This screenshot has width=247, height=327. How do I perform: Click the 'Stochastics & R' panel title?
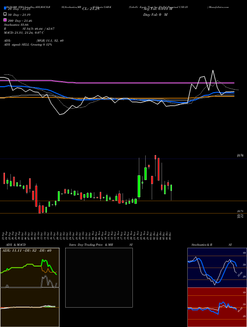(202, 245)
